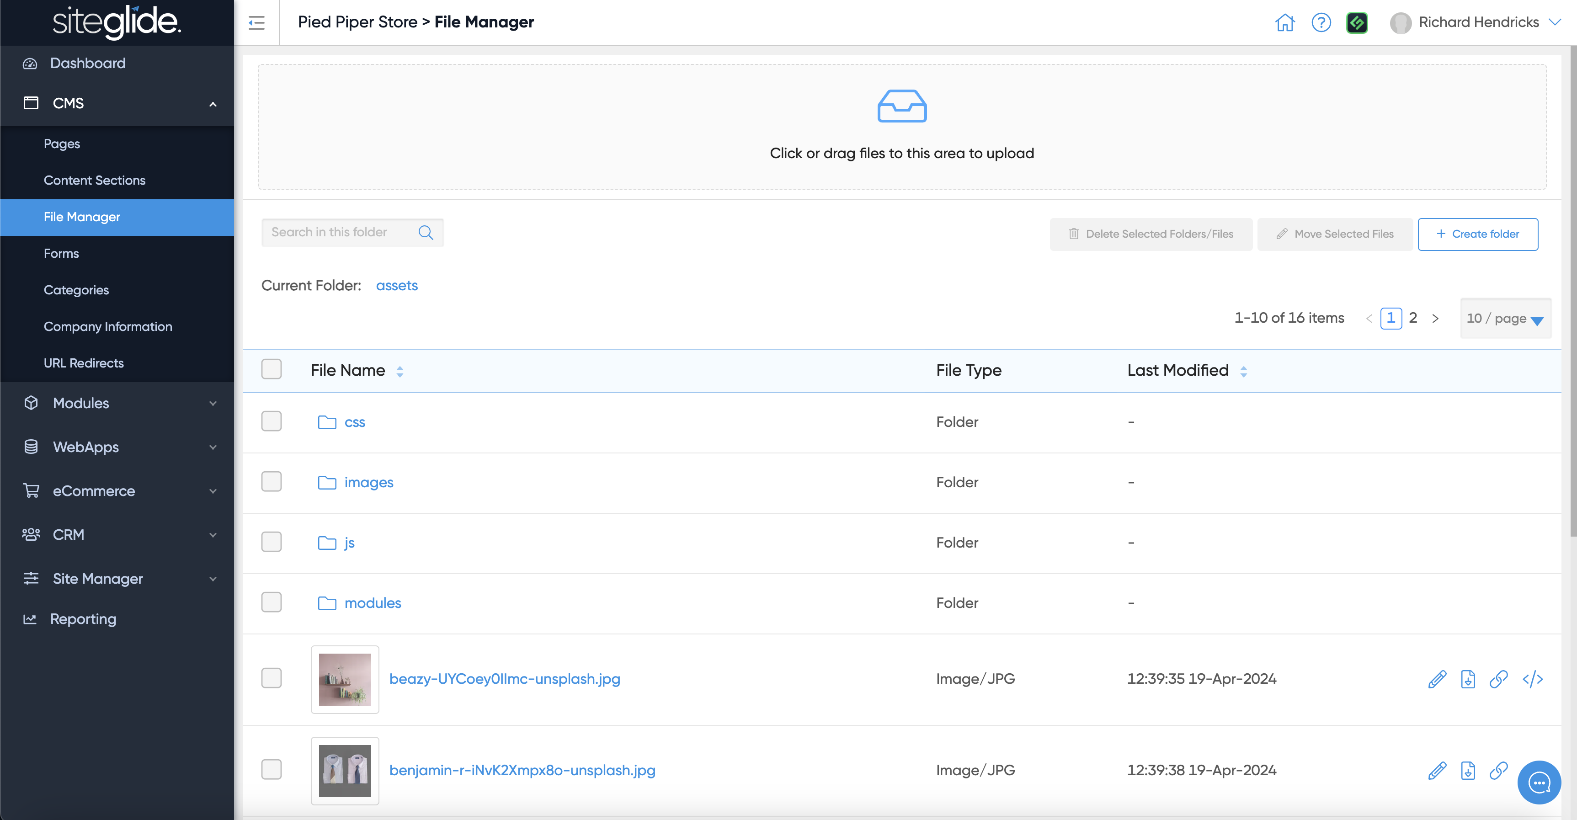Open the images folder link
Screen dimensions: 1577x820
click(368, 482)
